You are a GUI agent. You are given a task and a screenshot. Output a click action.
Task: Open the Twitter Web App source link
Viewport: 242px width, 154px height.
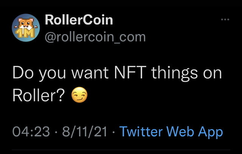tap(171, 132)
